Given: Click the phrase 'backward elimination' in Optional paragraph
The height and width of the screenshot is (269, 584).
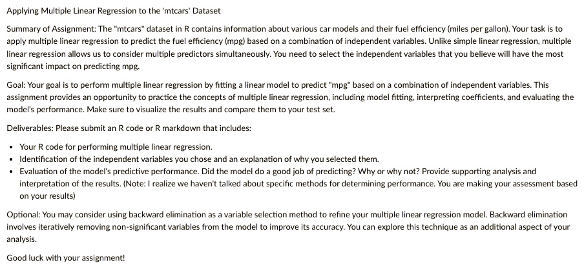Looking at the screenshot, I should [x=162, y=215].
